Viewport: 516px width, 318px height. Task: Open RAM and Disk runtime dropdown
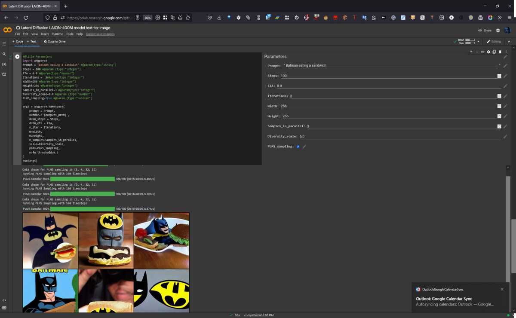point(478,41)
